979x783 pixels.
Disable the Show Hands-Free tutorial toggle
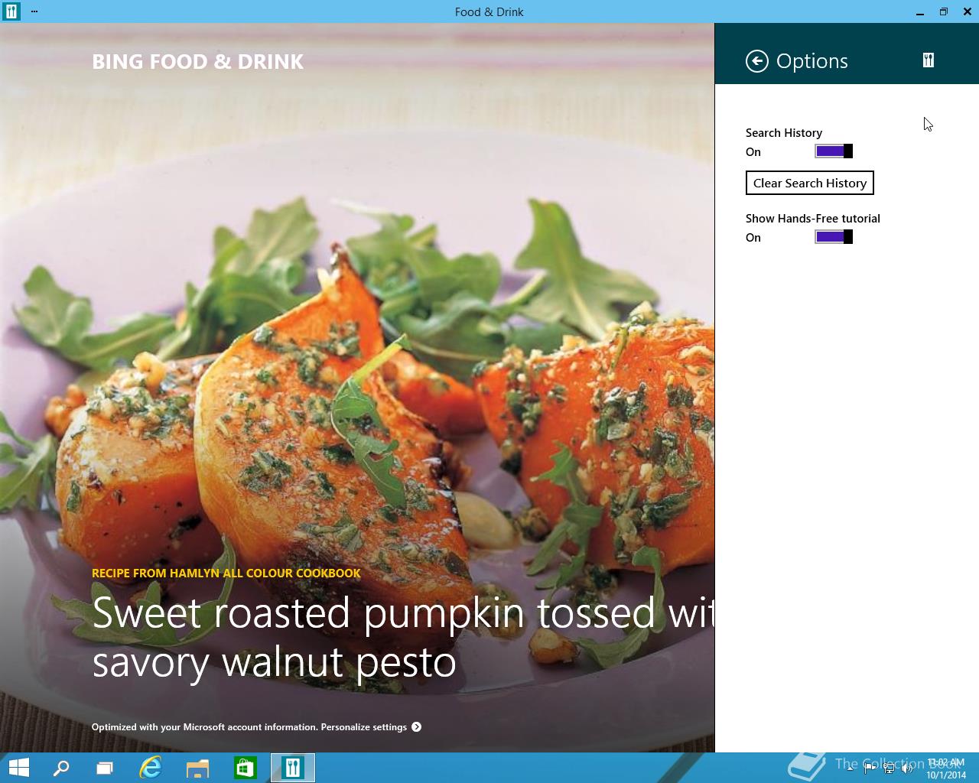[834, 237]
